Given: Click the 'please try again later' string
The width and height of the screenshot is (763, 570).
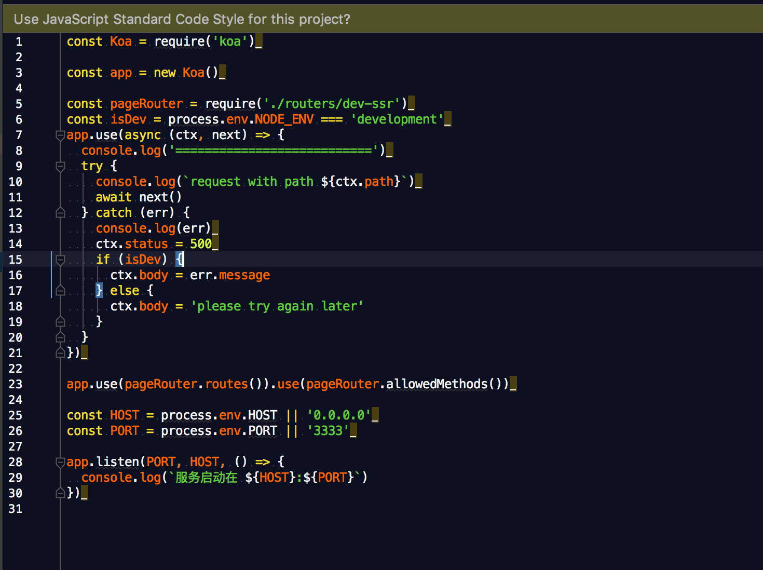Looking at the screenshot, I should point(277,306).
